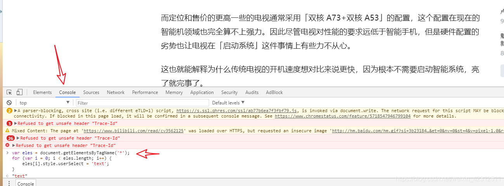Click the yellow count-2 warning badge

coord(9,111)
